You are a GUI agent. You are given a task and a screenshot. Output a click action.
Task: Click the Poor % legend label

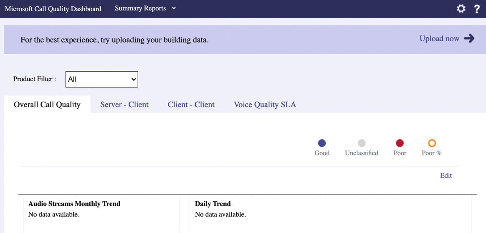tap(432, 153)
